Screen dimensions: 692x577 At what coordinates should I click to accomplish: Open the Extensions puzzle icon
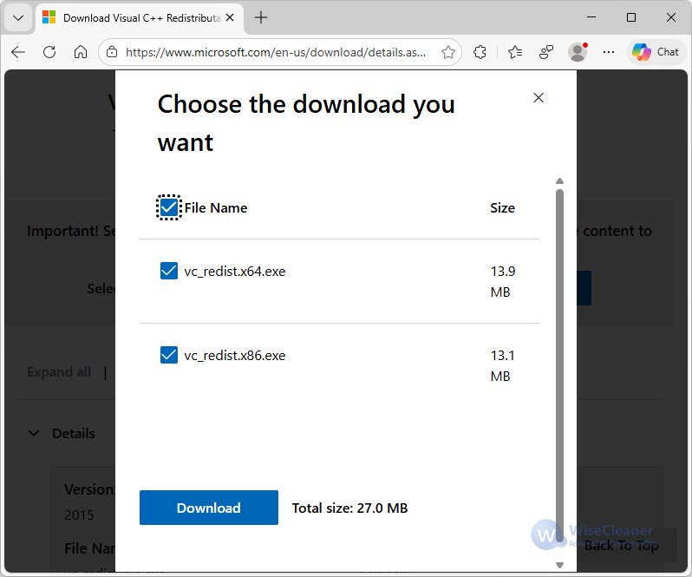[480, 52]
